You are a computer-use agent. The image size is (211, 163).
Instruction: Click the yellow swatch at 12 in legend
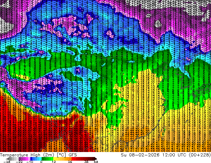coord(54,159)
